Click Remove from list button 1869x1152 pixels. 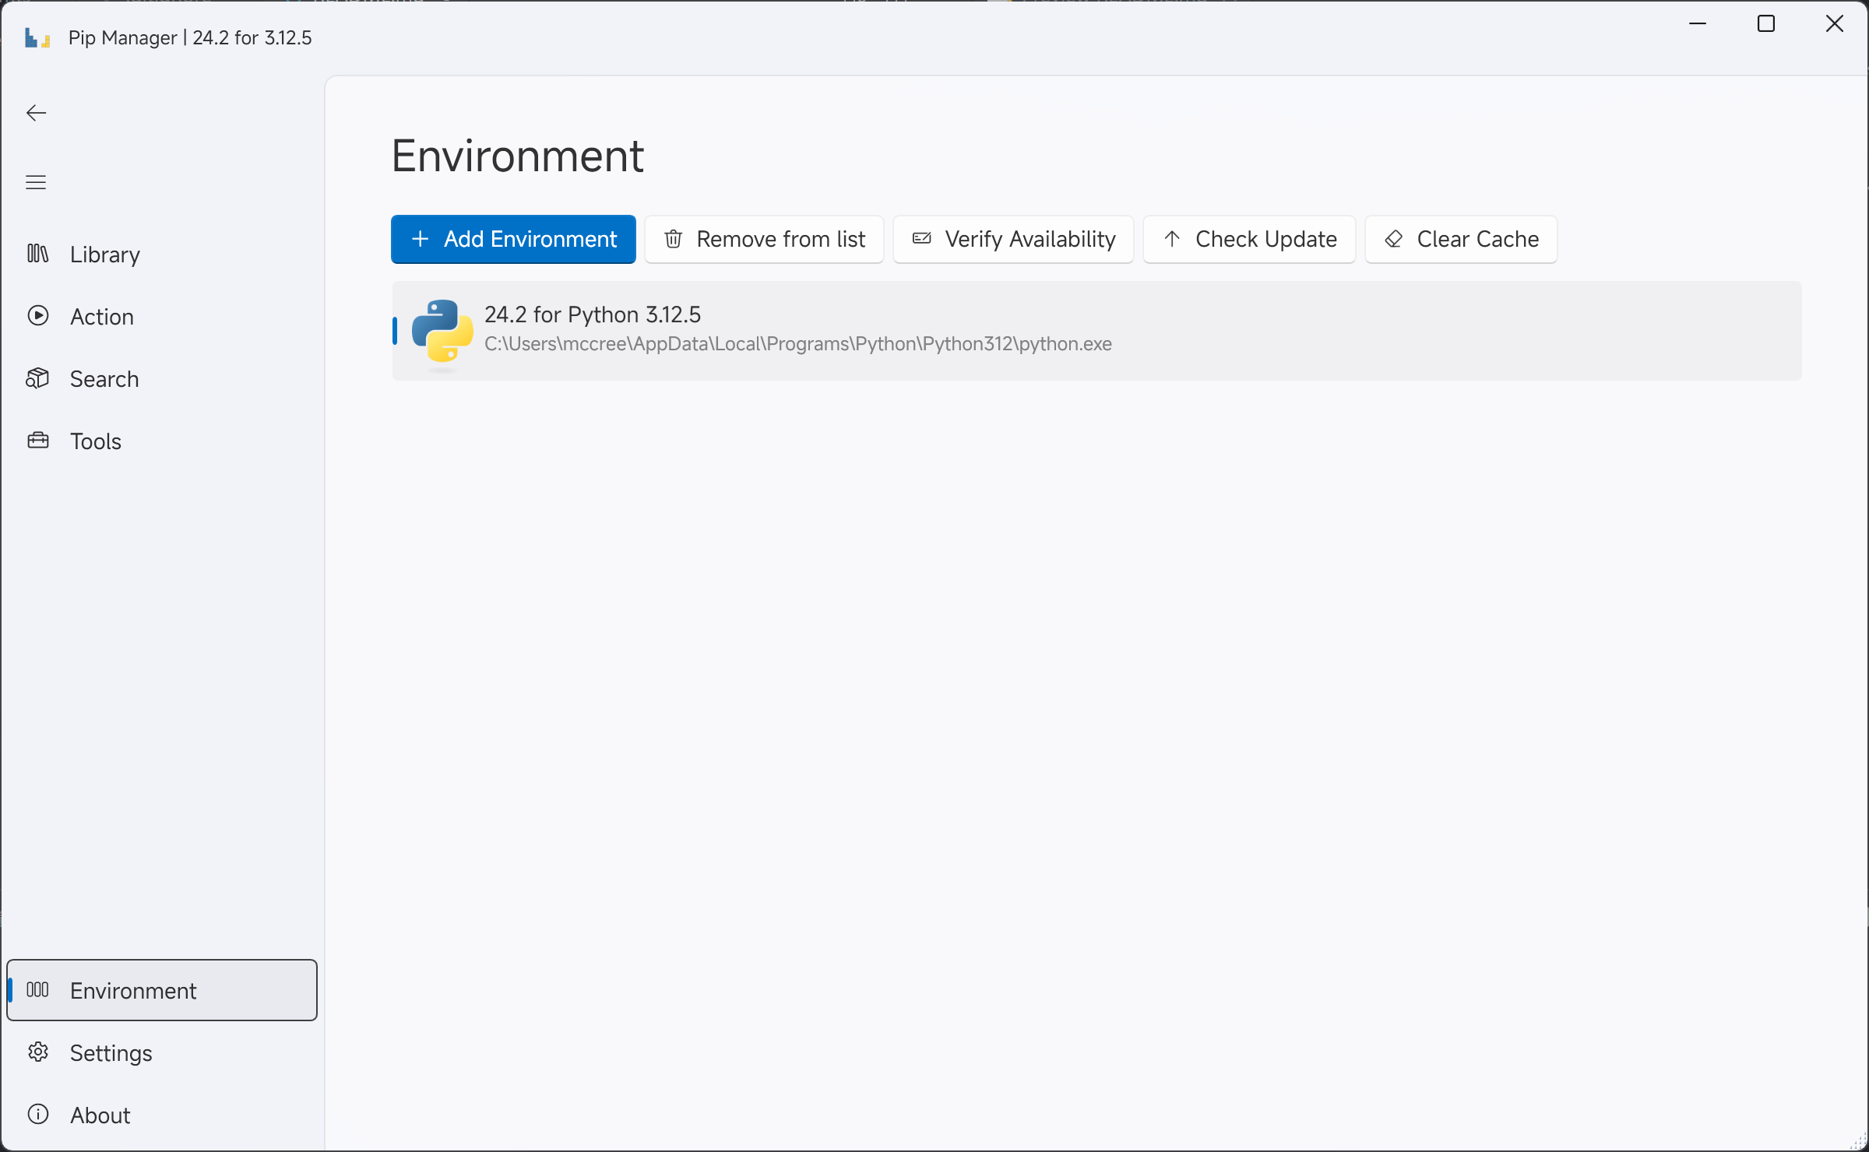pos(764,239)
